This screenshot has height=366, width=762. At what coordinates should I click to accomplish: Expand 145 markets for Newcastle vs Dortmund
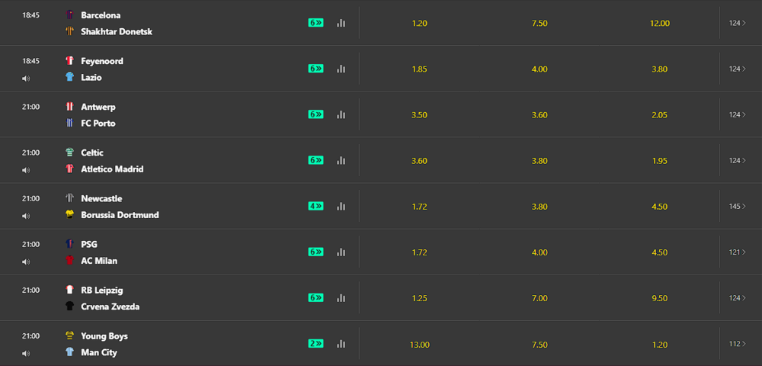tap(737, 206)
